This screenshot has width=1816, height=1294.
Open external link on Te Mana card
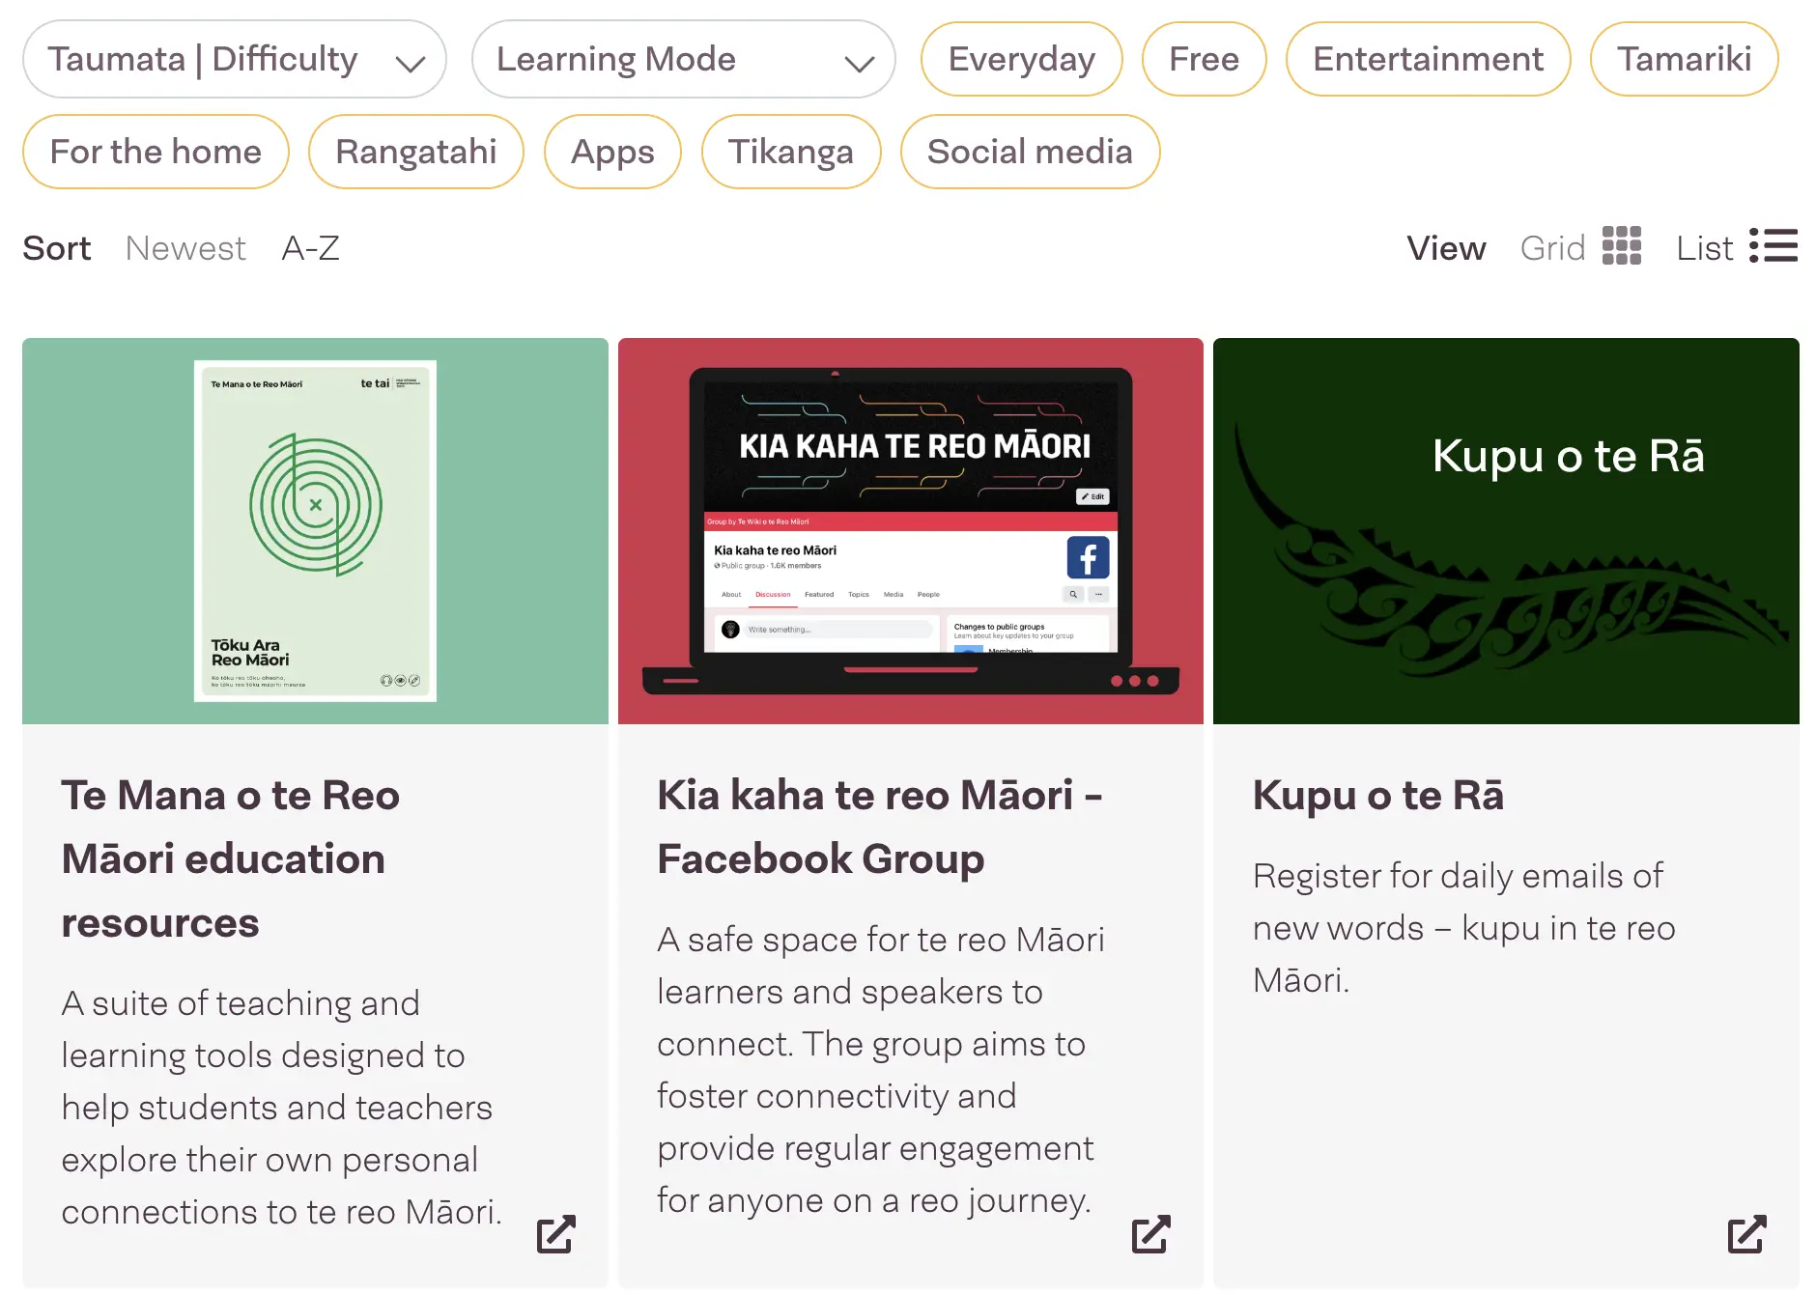click(x=556, y=1234)
